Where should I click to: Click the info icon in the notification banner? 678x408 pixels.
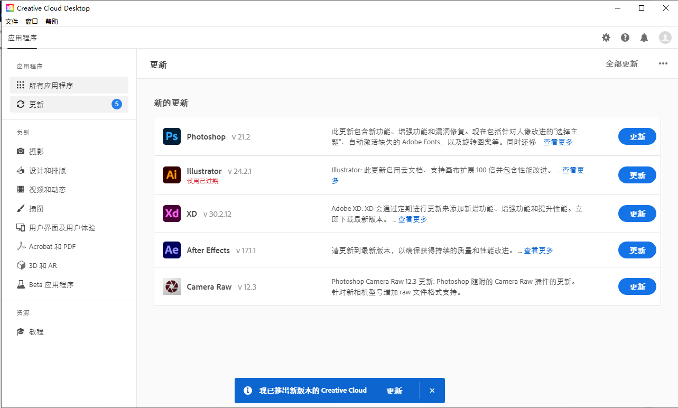(x=247, y=391)
